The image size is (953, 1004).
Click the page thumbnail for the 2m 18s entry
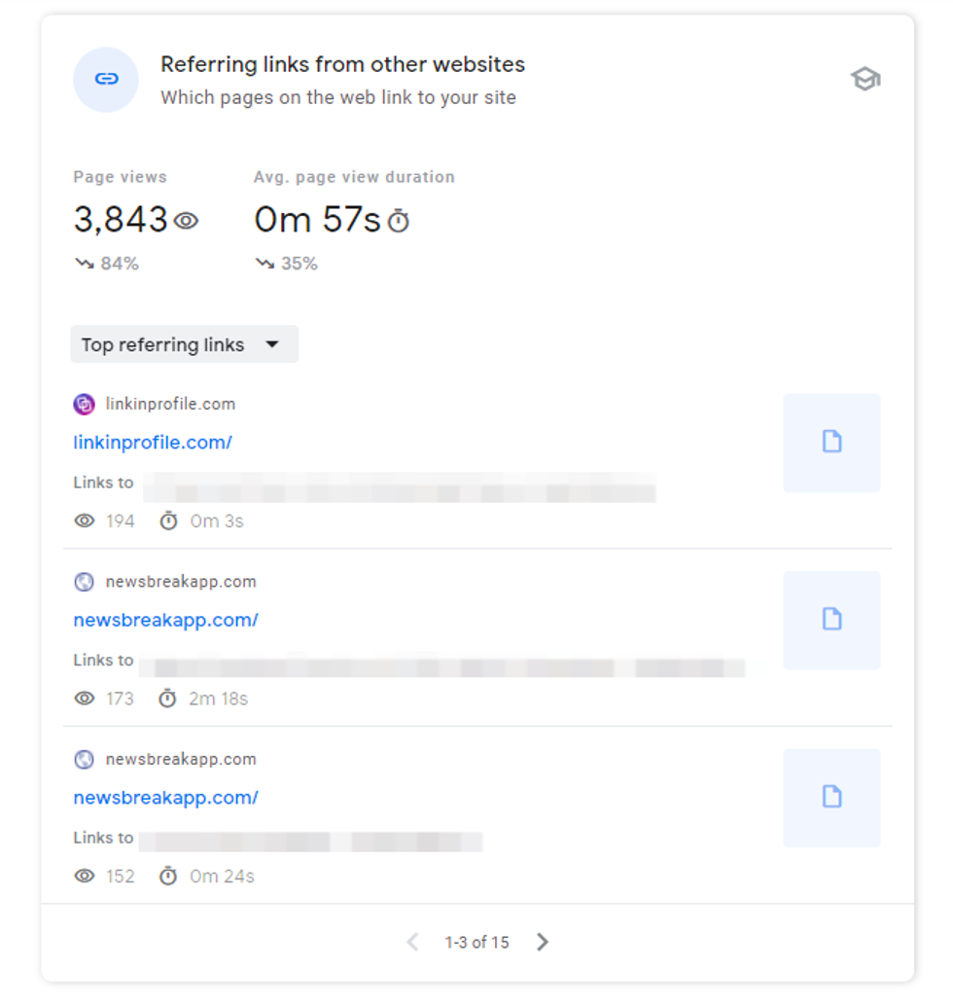[x=831, y=620]
